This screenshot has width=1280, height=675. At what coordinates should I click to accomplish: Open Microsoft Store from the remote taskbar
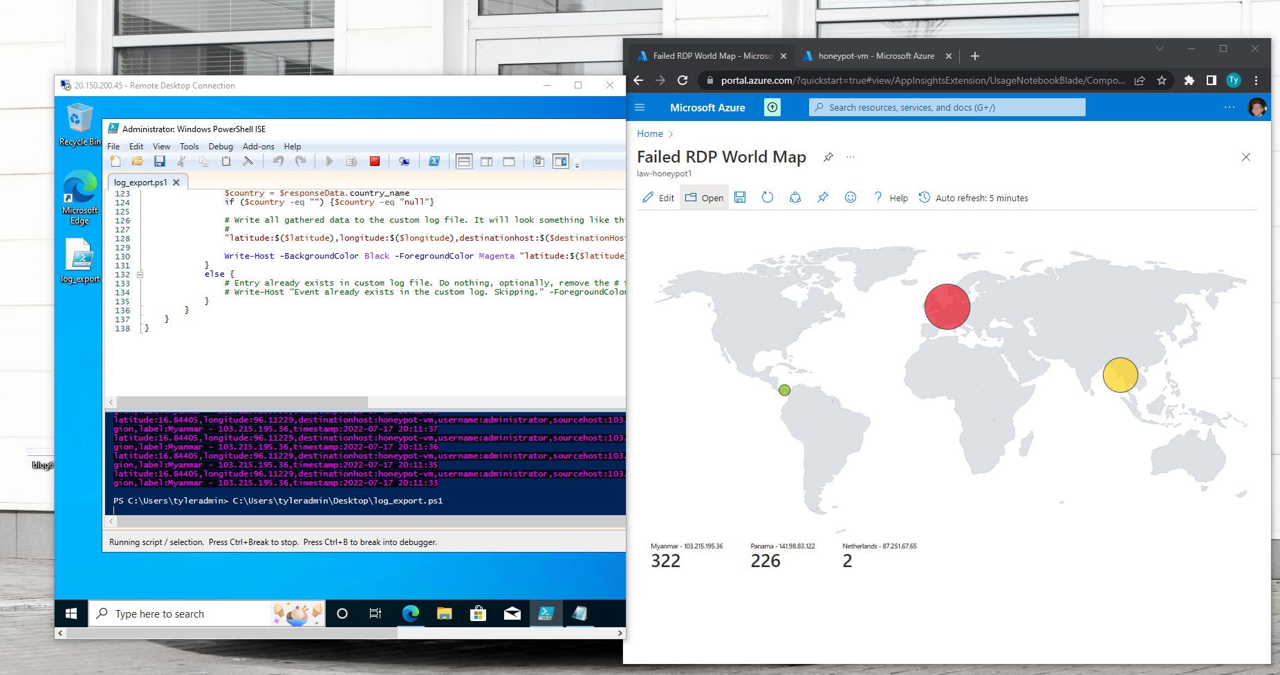478,613
